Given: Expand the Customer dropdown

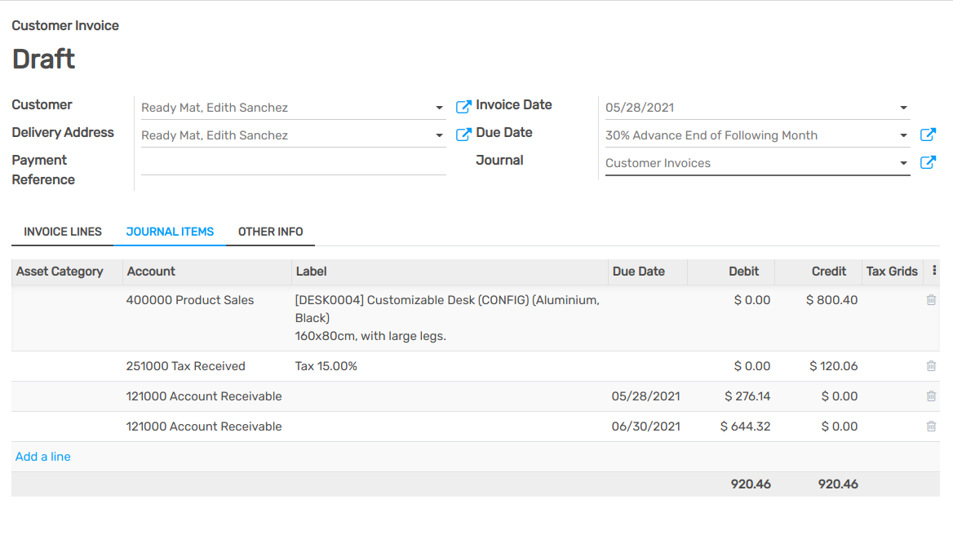Looking at the screenshot, I should pos(440,108).
